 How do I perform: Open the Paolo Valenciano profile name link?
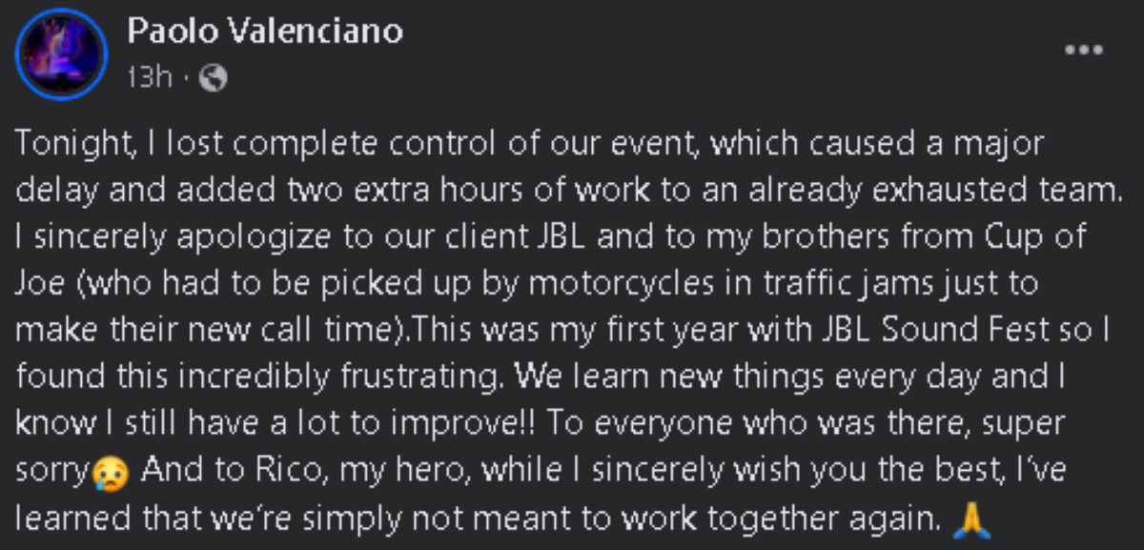point(265,31)
